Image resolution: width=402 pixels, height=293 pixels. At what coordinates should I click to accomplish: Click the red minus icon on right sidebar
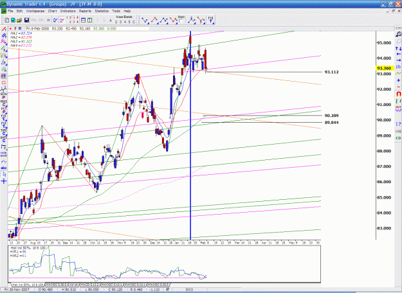coord(398,87)
